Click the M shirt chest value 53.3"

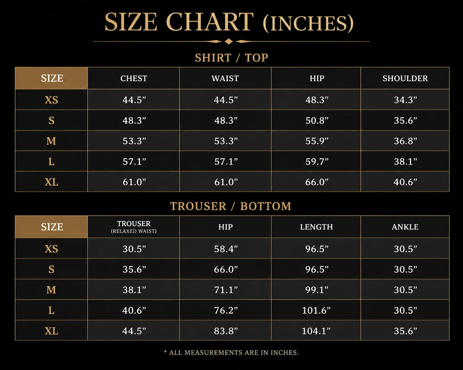point(134,141)
